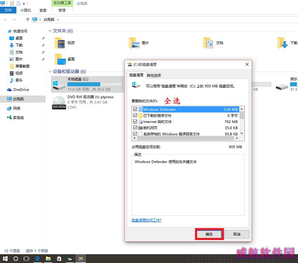Click the 确定 button in Disk Cleanup

pos(209,234)
